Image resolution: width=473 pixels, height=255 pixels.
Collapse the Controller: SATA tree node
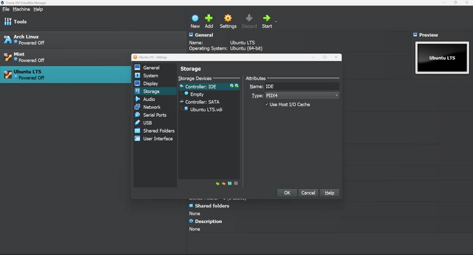click(x=182, y=102)
